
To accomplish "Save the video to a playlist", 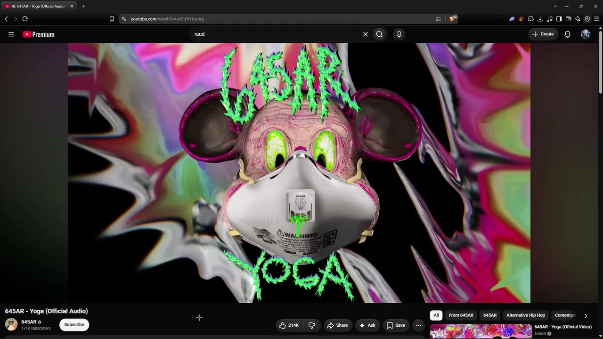I will [396, 325].
